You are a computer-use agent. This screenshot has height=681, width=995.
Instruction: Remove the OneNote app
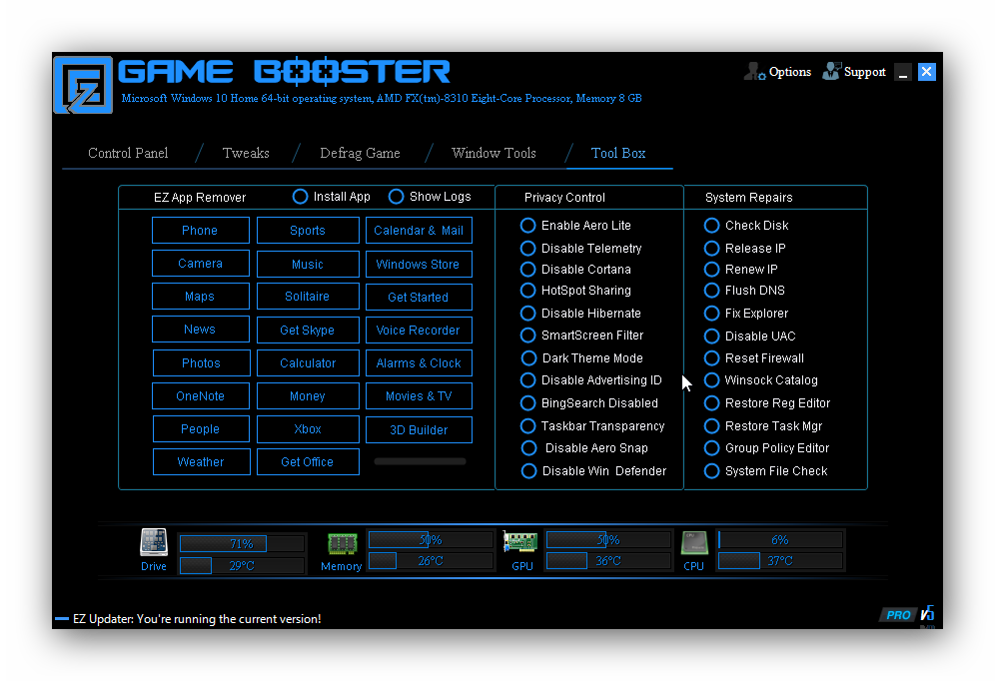(x=201, y=396)
